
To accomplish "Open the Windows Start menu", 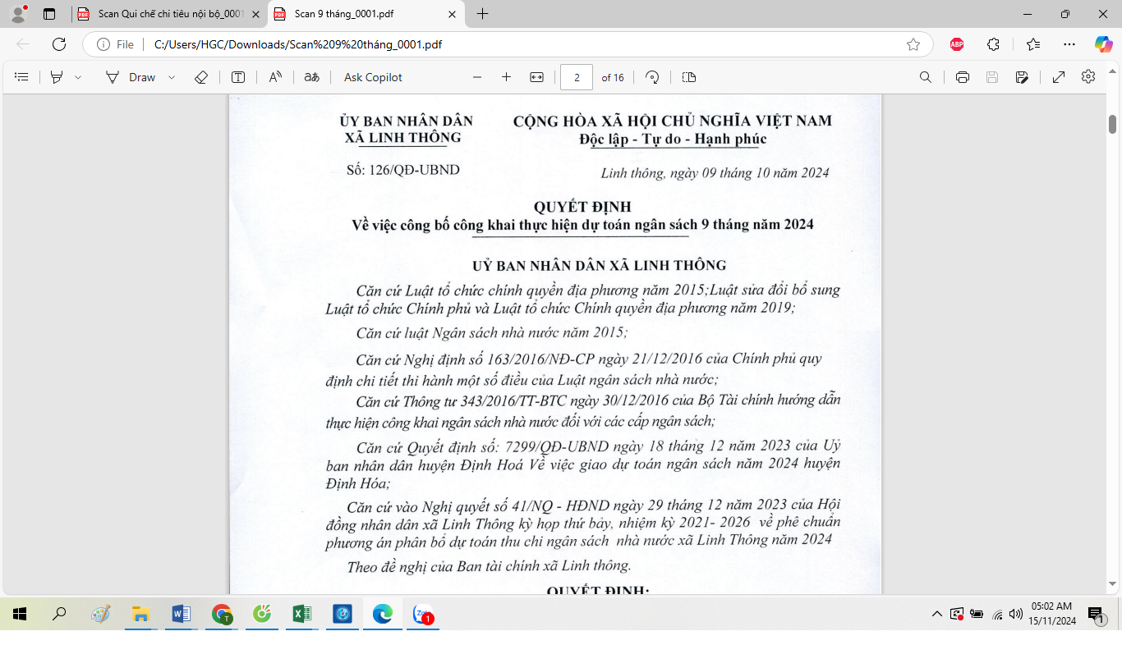I will point(20,613).
